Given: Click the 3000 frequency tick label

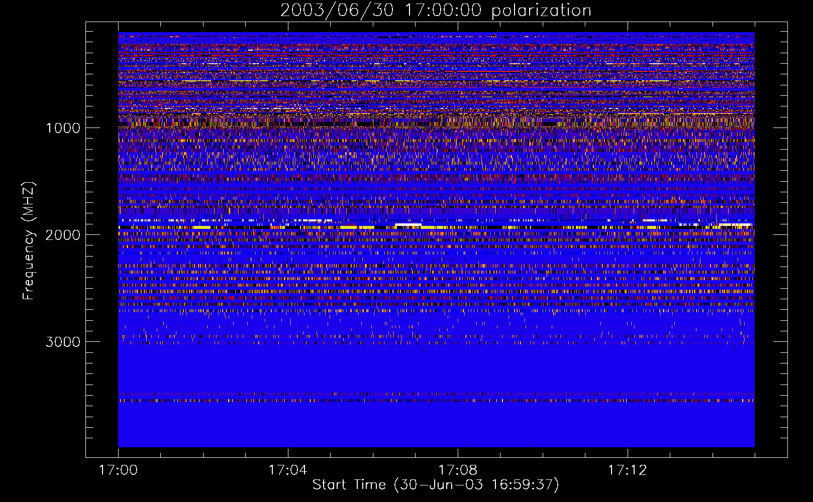Looking at the screenshot, I should (63, 342).
